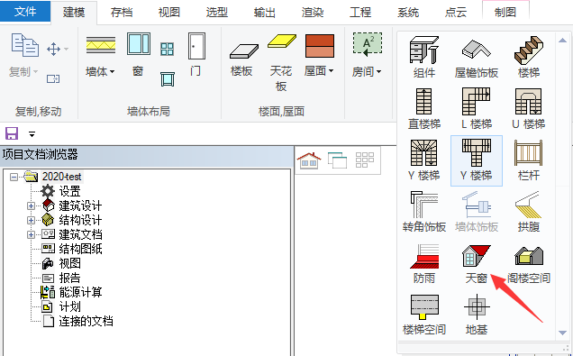This screenshot has width=573, height=356.
Task: Click the grid tile layout icon
Action: click(365, 160)
